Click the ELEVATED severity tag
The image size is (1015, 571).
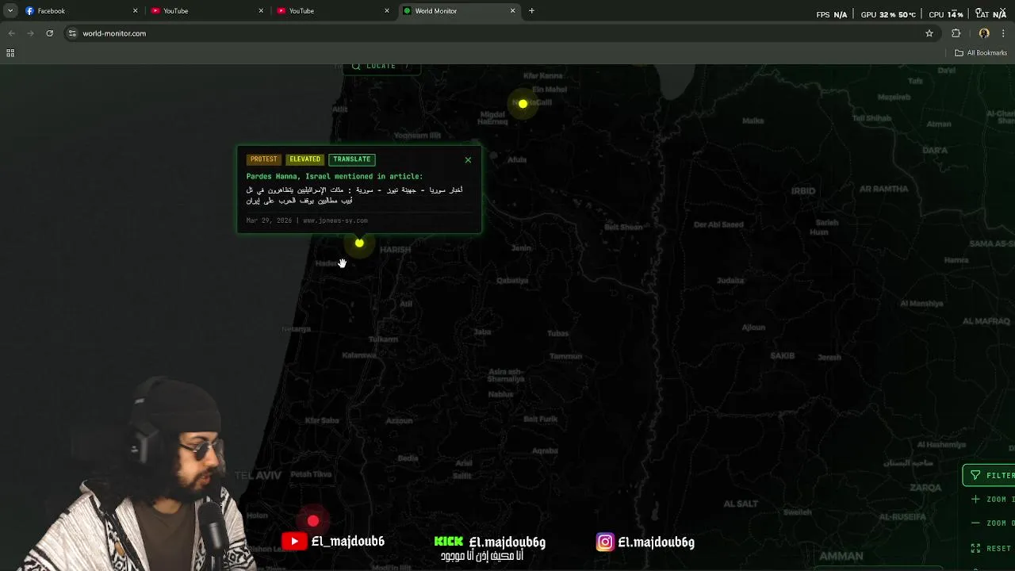point(304,159)
